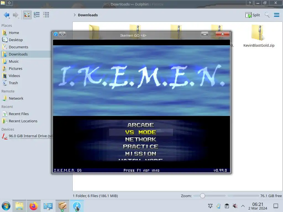Click the 76.1 GiB free space bar
283x212 pixels.
[x=243, y=196]
